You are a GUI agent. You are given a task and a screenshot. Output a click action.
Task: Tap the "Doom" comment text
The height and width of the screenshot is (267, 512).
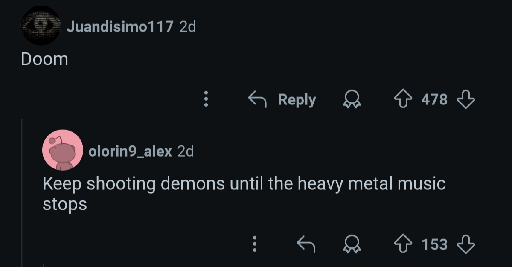pyautogui.click(x=44, y=59)
